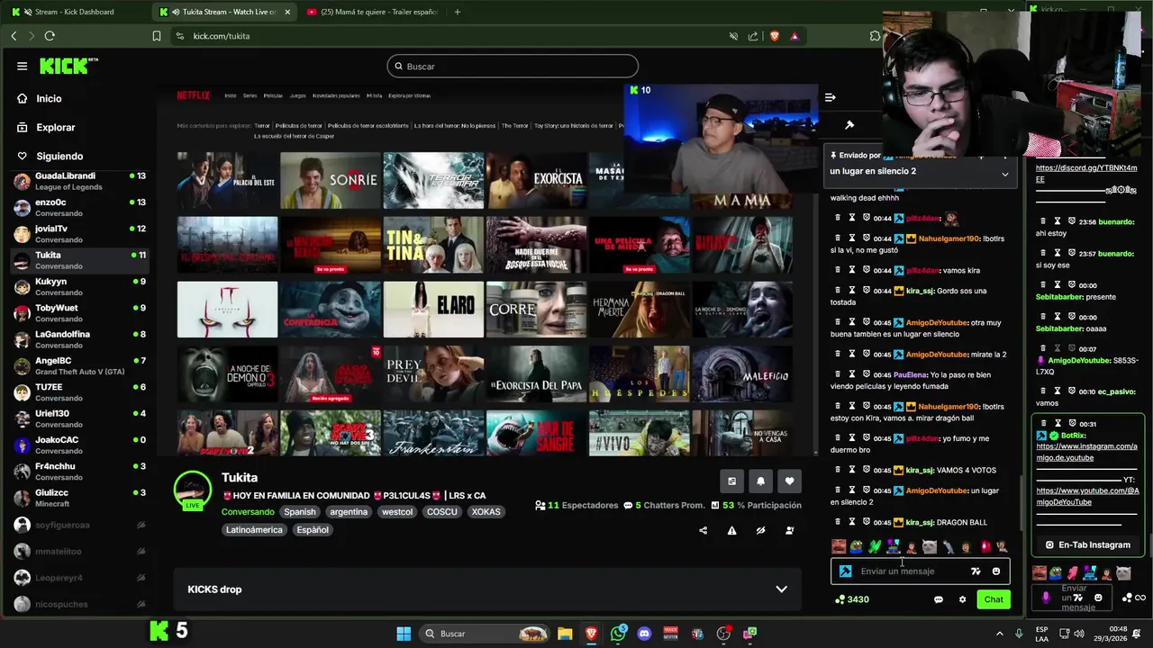The image size is (1153, 648).
Task: Click the Kick logo
Action: (x=68, y=66)
